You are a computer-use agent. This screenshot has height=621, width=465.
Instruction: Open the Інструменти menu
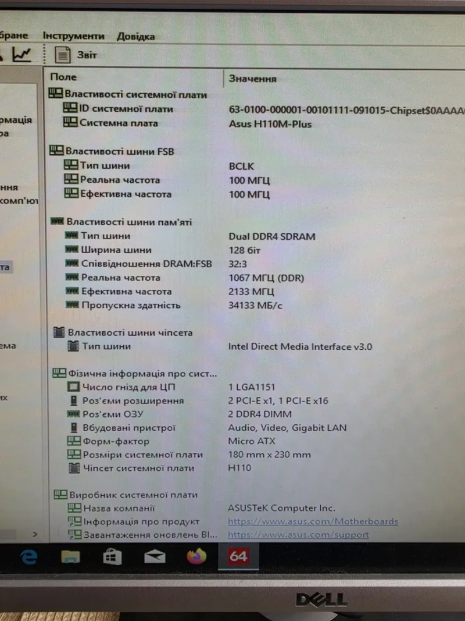point(74,36)
